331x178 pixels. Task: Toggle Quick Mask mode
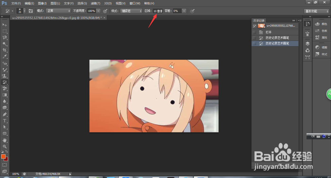4,165
